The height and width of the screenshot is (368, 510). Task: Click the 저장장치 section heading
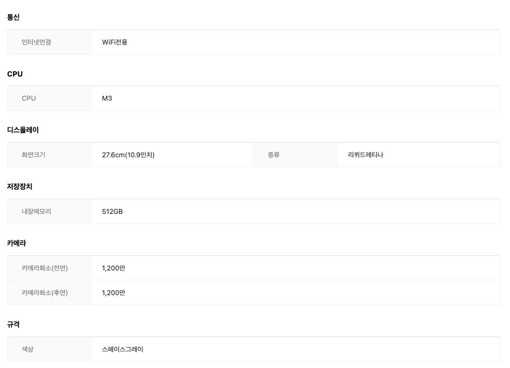20,187
